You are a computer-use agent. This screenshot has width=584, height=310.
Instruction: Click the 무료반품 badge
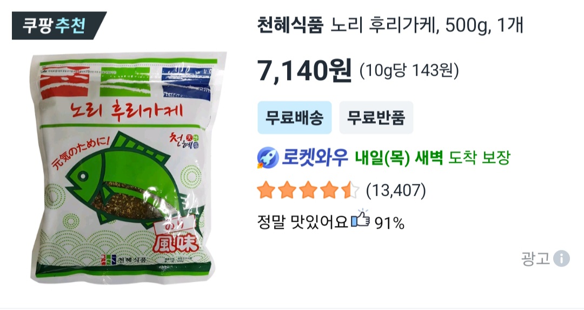[376, 117]
